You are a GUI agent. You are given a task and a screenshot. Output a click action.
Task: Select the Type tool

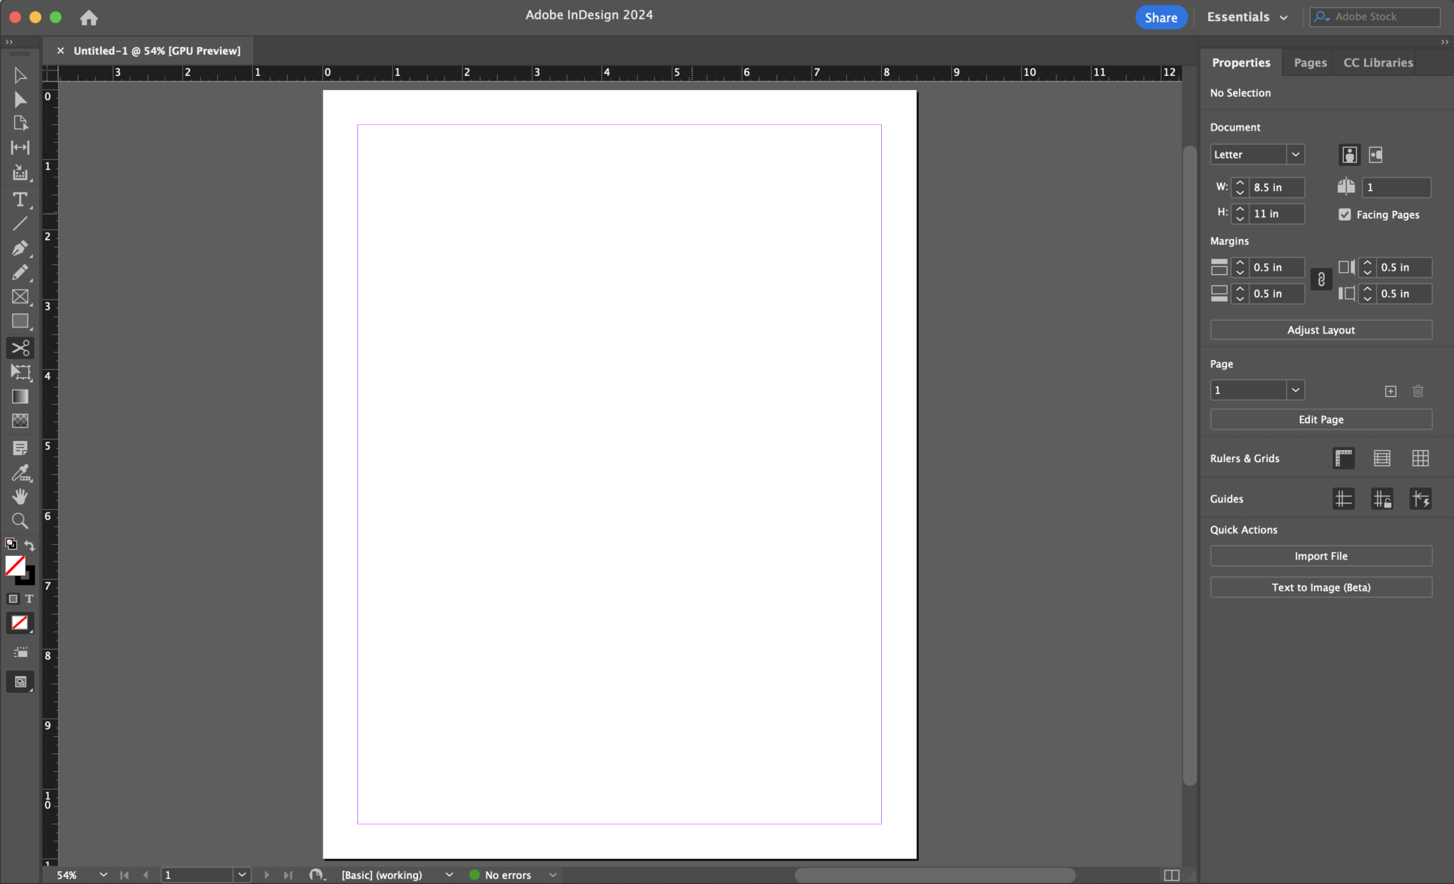tap(21, 200)
